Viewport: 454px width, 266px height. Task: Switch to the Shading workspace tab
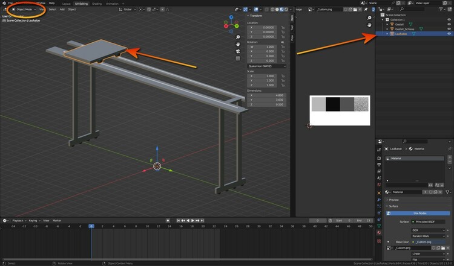(97, 3)
